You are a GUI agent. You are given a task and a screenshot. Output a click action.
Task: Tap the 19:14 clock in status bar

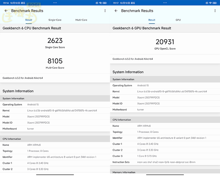[6, 3]
